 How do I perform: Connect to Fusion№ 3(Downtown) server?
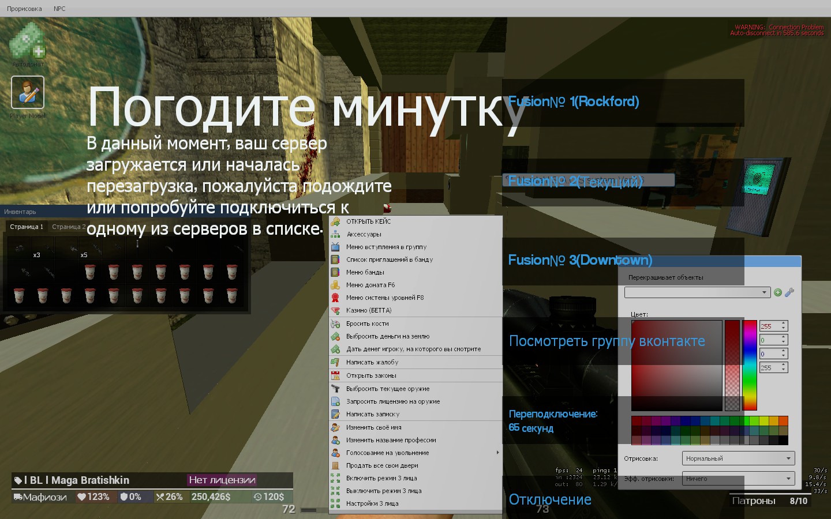(623, 261)
